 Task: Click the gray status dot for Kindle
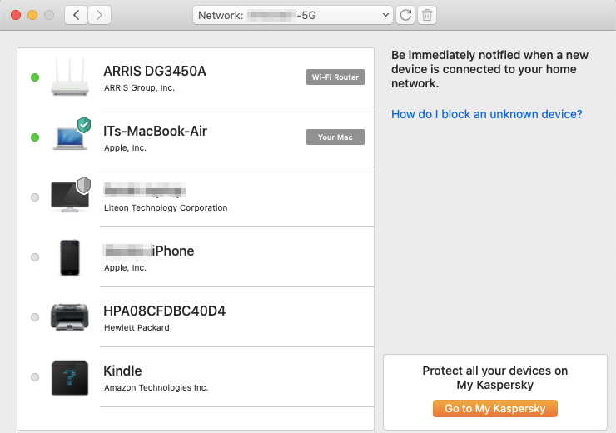(35, 377)
